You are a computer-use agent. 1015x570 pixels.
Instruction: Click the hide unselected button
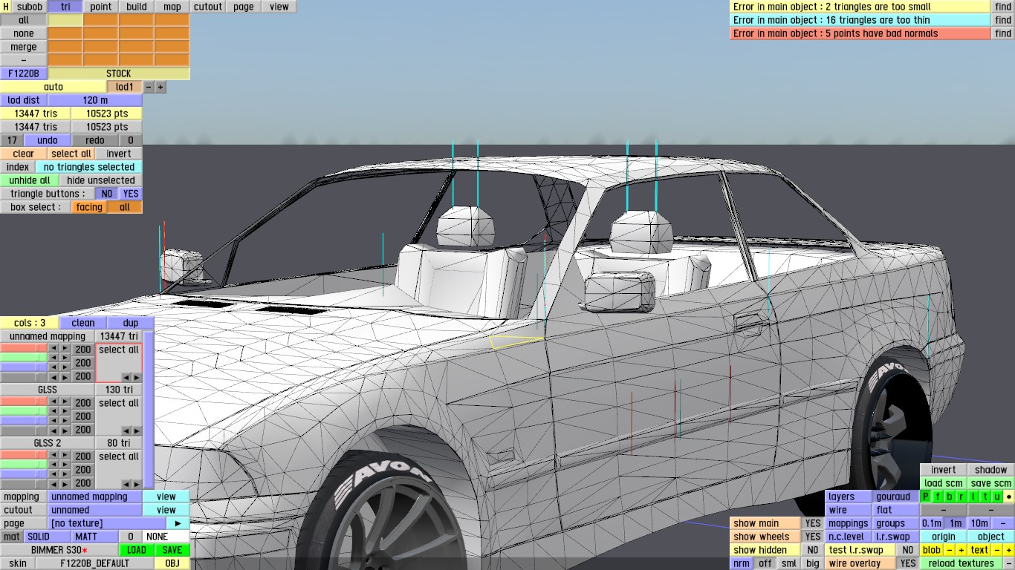pyautogui.click(x=101, y=180)
